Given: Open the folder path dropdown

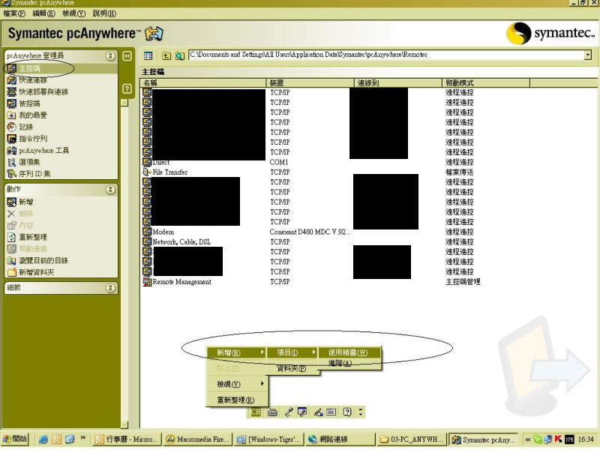Looking at the screenshot, I should tap(588, 55).
